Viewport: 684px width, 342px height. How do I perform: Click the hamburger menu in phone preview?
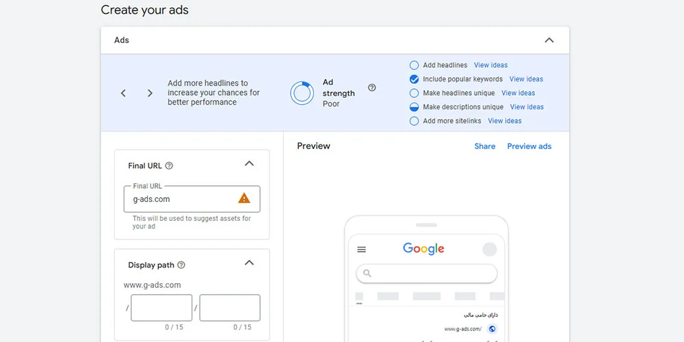(x=362, y=250)
